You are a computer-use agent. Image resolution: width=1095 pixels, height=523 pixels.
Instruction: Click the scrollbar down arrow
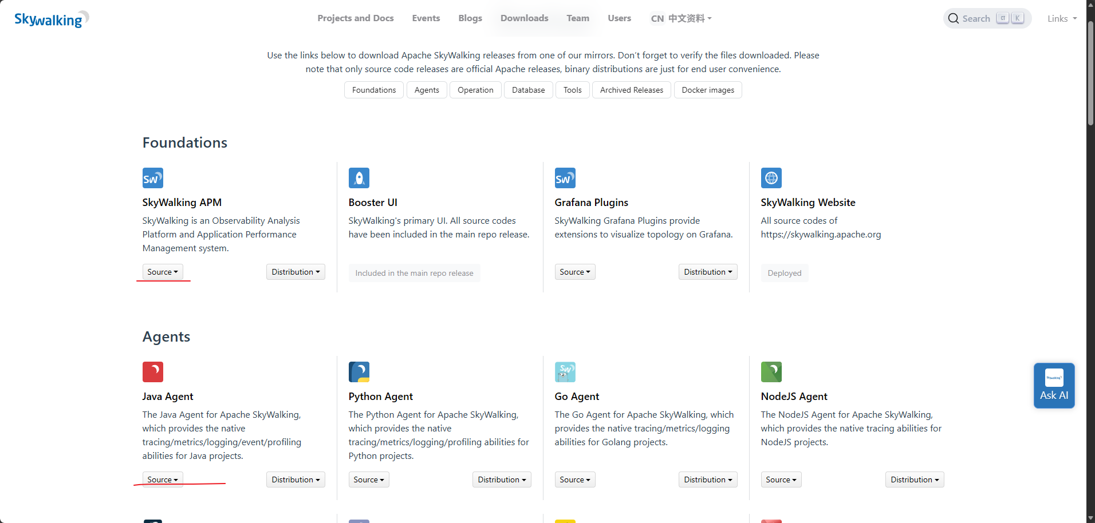(1090, 518)
